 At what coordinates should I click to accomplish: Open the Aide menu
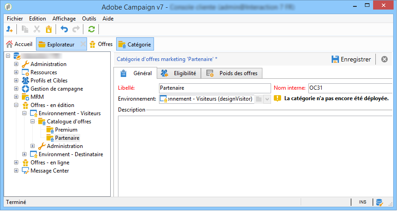pyautogui.click(x=108, y=19)
